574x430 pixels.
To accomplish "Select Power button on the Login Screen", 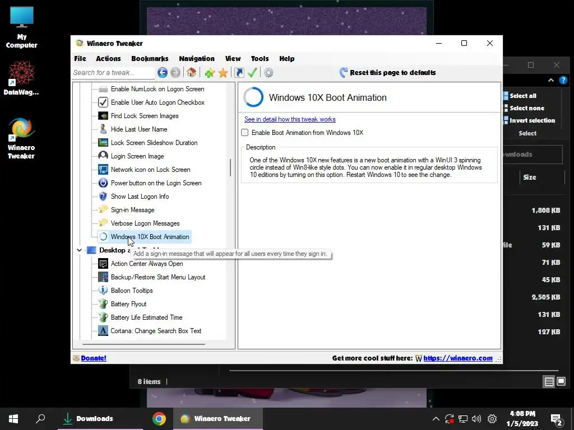I will pyautogui.click(x=156, y=183).
